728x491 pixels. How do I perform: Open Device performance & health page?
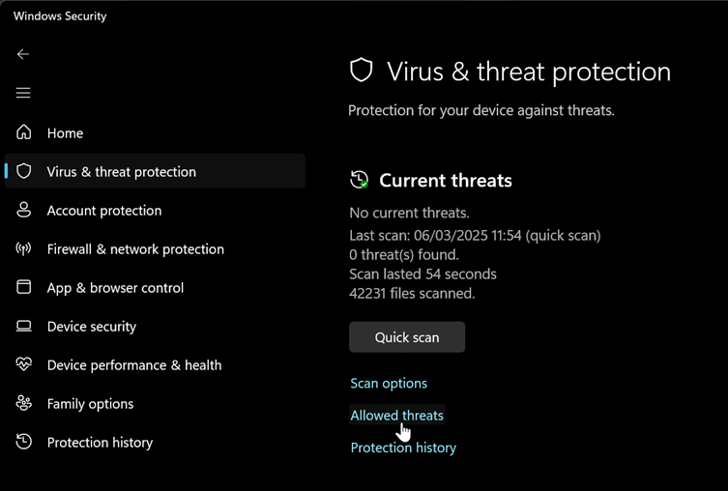(134, 365)
